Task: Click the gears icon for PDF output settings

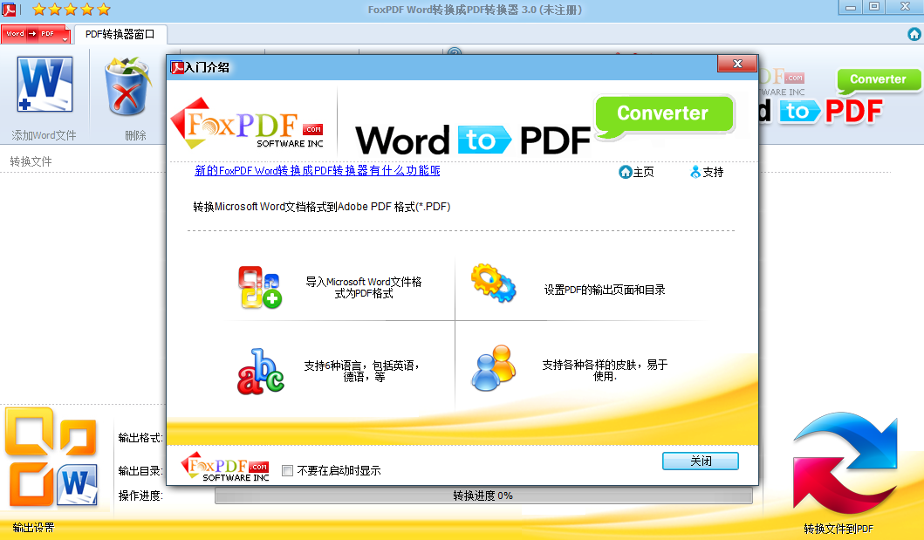Action: (493, 284)
